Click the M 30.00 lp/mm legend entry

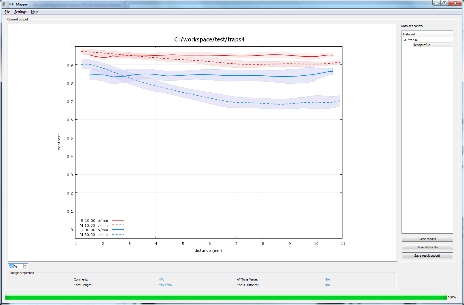[102, 235]
